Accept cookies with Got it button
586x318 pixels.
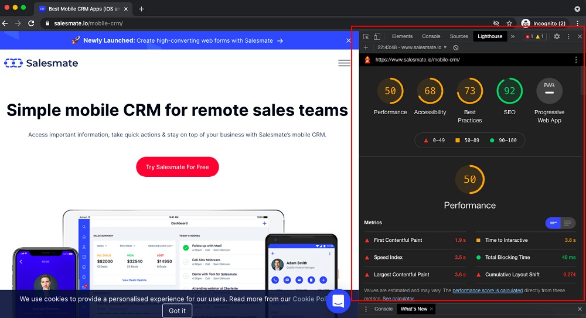(177, 310)
